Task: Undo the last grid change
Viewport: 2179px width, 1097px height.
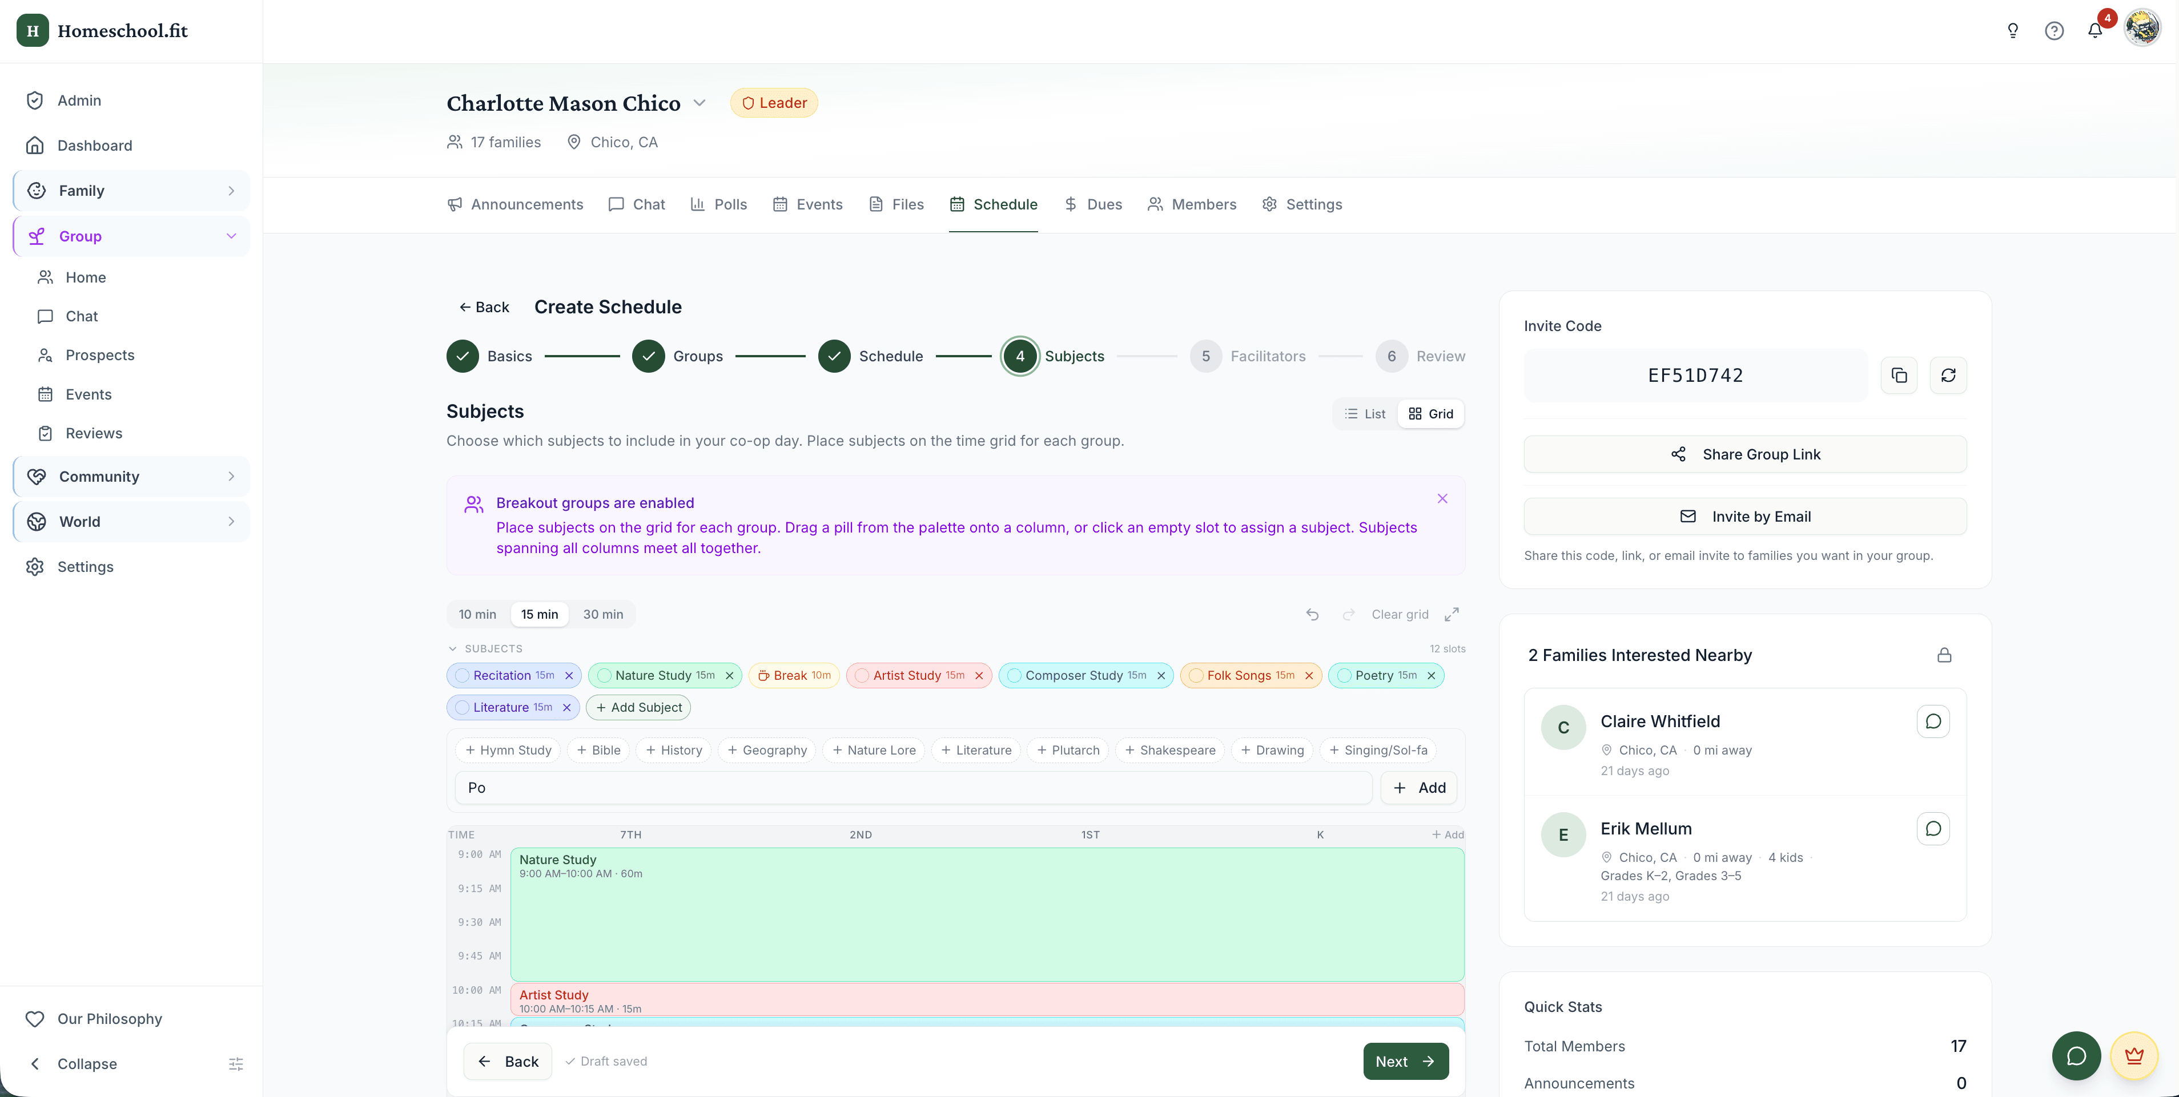Action: 1312,614
